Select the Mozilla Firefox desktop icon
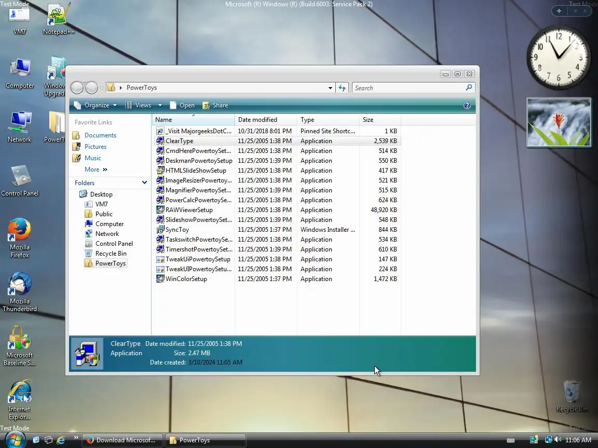This screenshot has width=598, height=448. point(19,238)
